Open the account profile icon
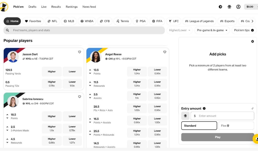 tap(238, 7)
